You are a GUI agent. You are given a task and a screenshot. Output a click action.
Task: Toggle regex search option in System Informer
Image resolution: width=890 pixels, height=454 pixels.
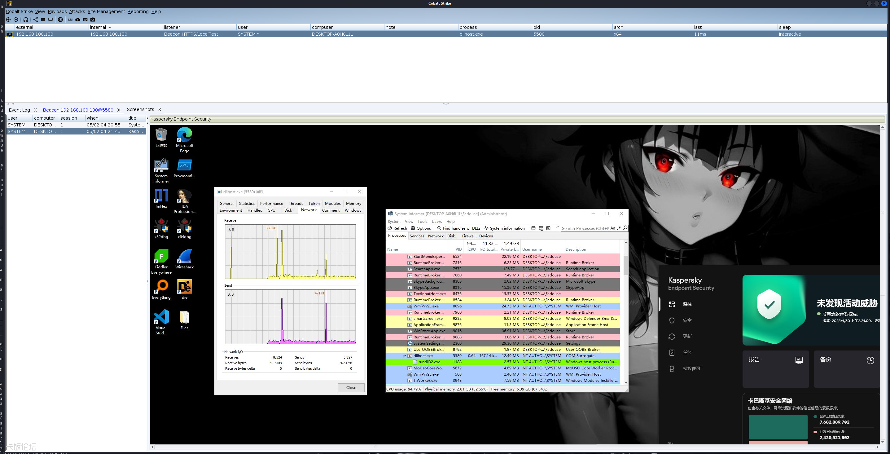tap(619, 228)
